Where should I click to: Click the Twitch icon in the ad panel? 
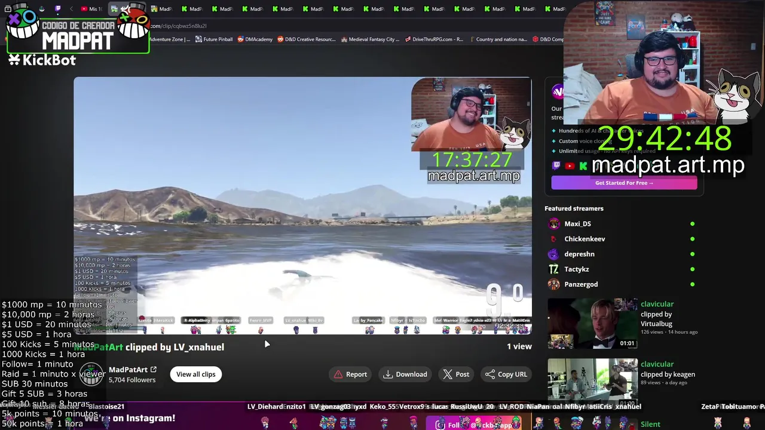pos(556,166)
